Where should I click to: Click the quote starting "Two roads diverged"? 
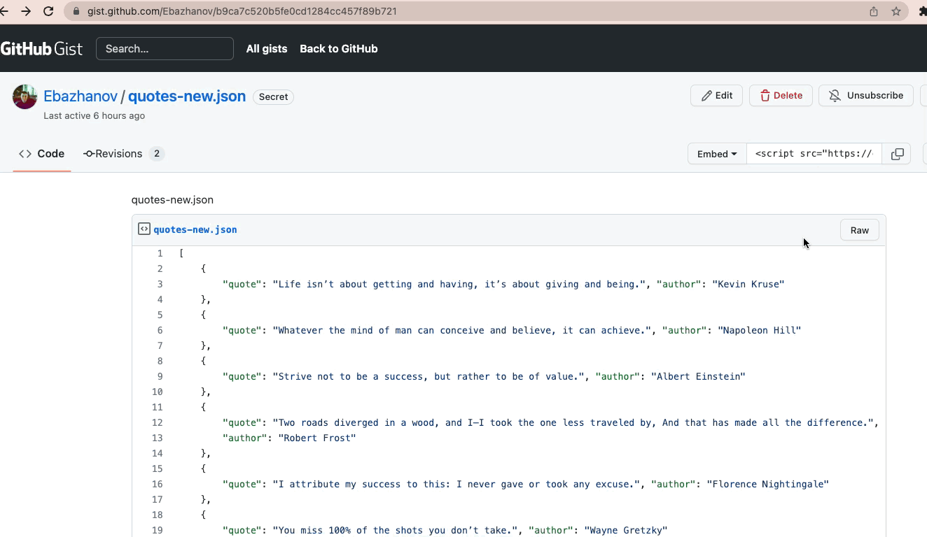click(x=573, y=422)
